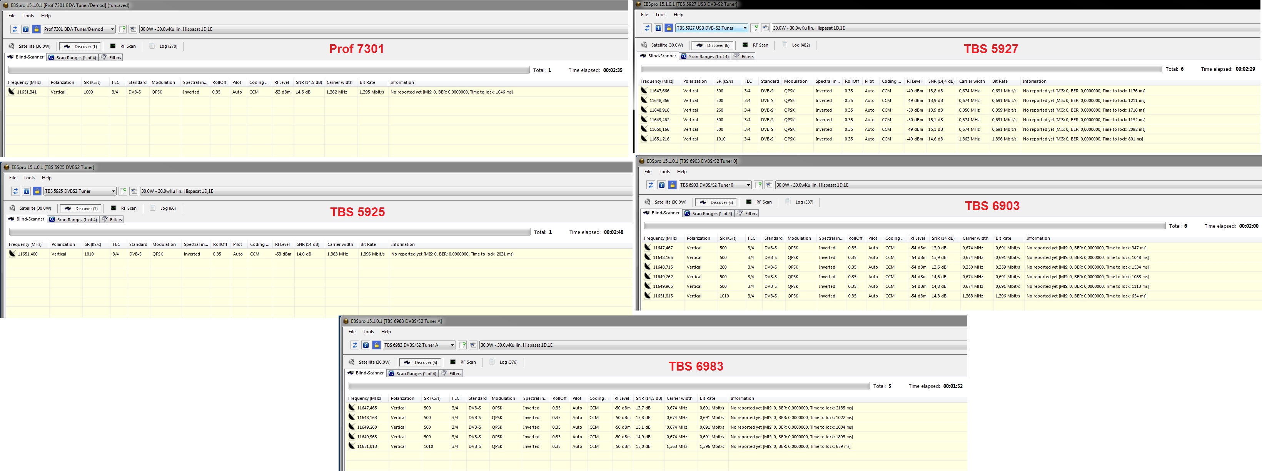The image size is (1262, 471).
Task: Open Help menu in TBS 5925 window
Action: pyautogui.click(x=47, y=178)
